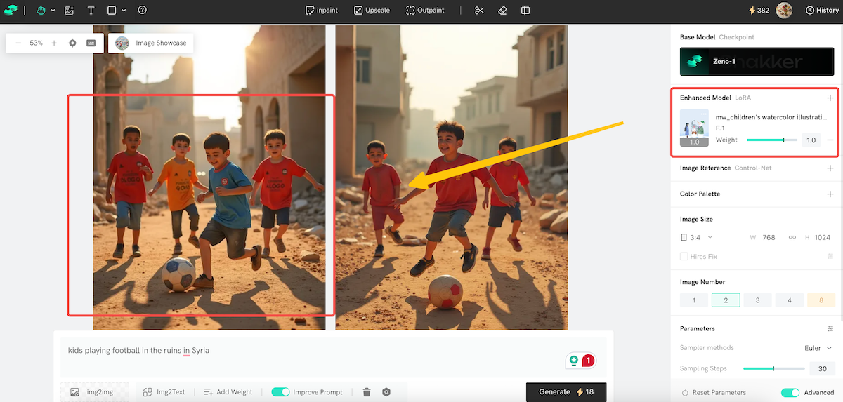Expand the Image Reference Control-Net section

tap(830, 168)
